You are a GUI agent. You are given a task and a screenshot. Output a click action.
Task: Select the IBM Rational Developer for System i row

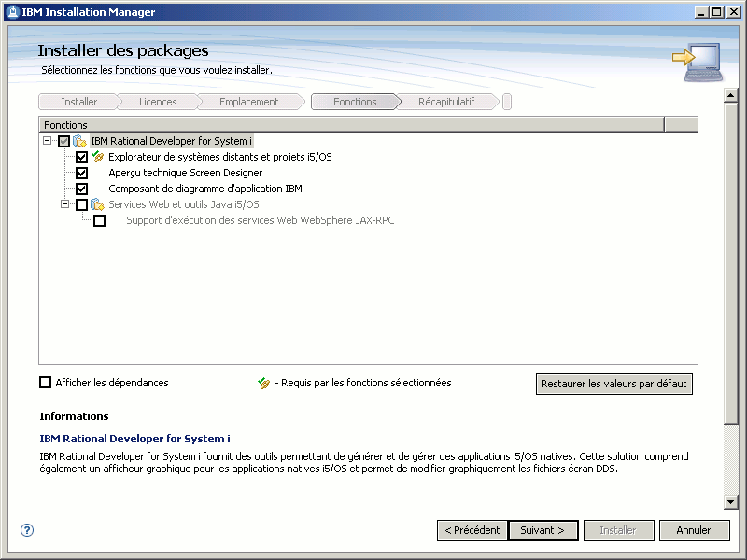click(x=171, y=141)
